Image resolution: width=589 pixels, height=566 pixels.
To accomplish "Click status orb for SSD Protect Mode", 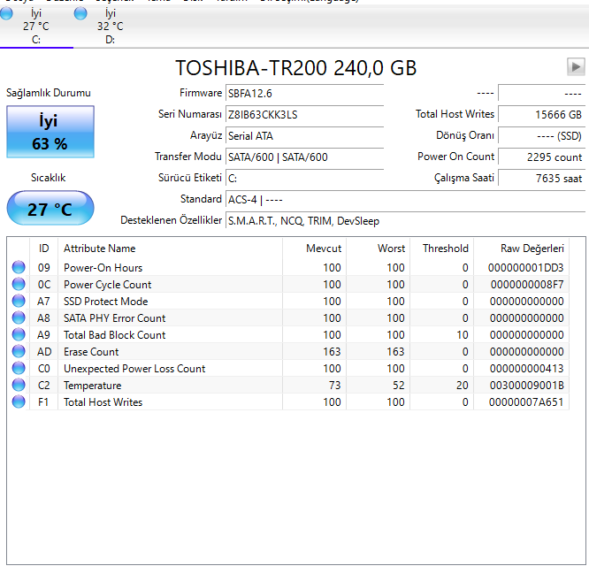I will point(19,302).
